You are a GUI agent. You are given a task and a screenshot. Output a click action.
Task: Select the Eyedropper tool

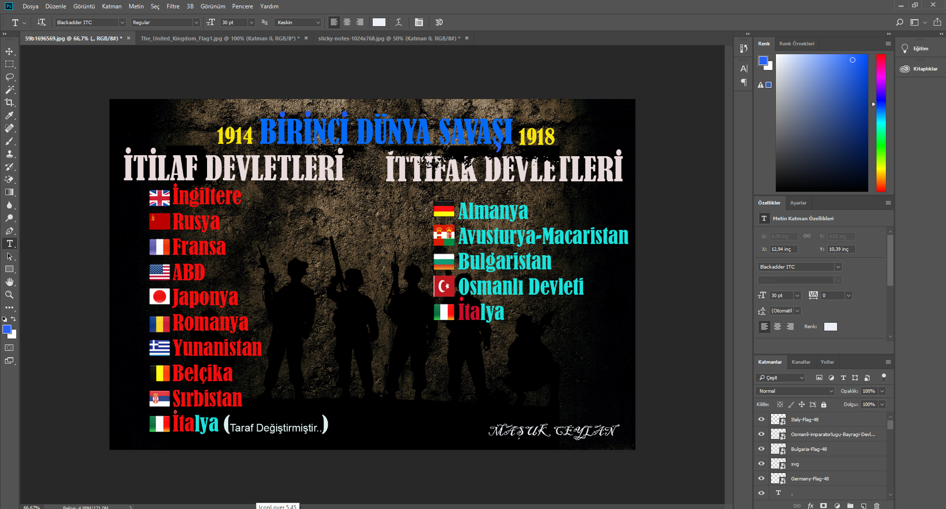pos(9,115)
